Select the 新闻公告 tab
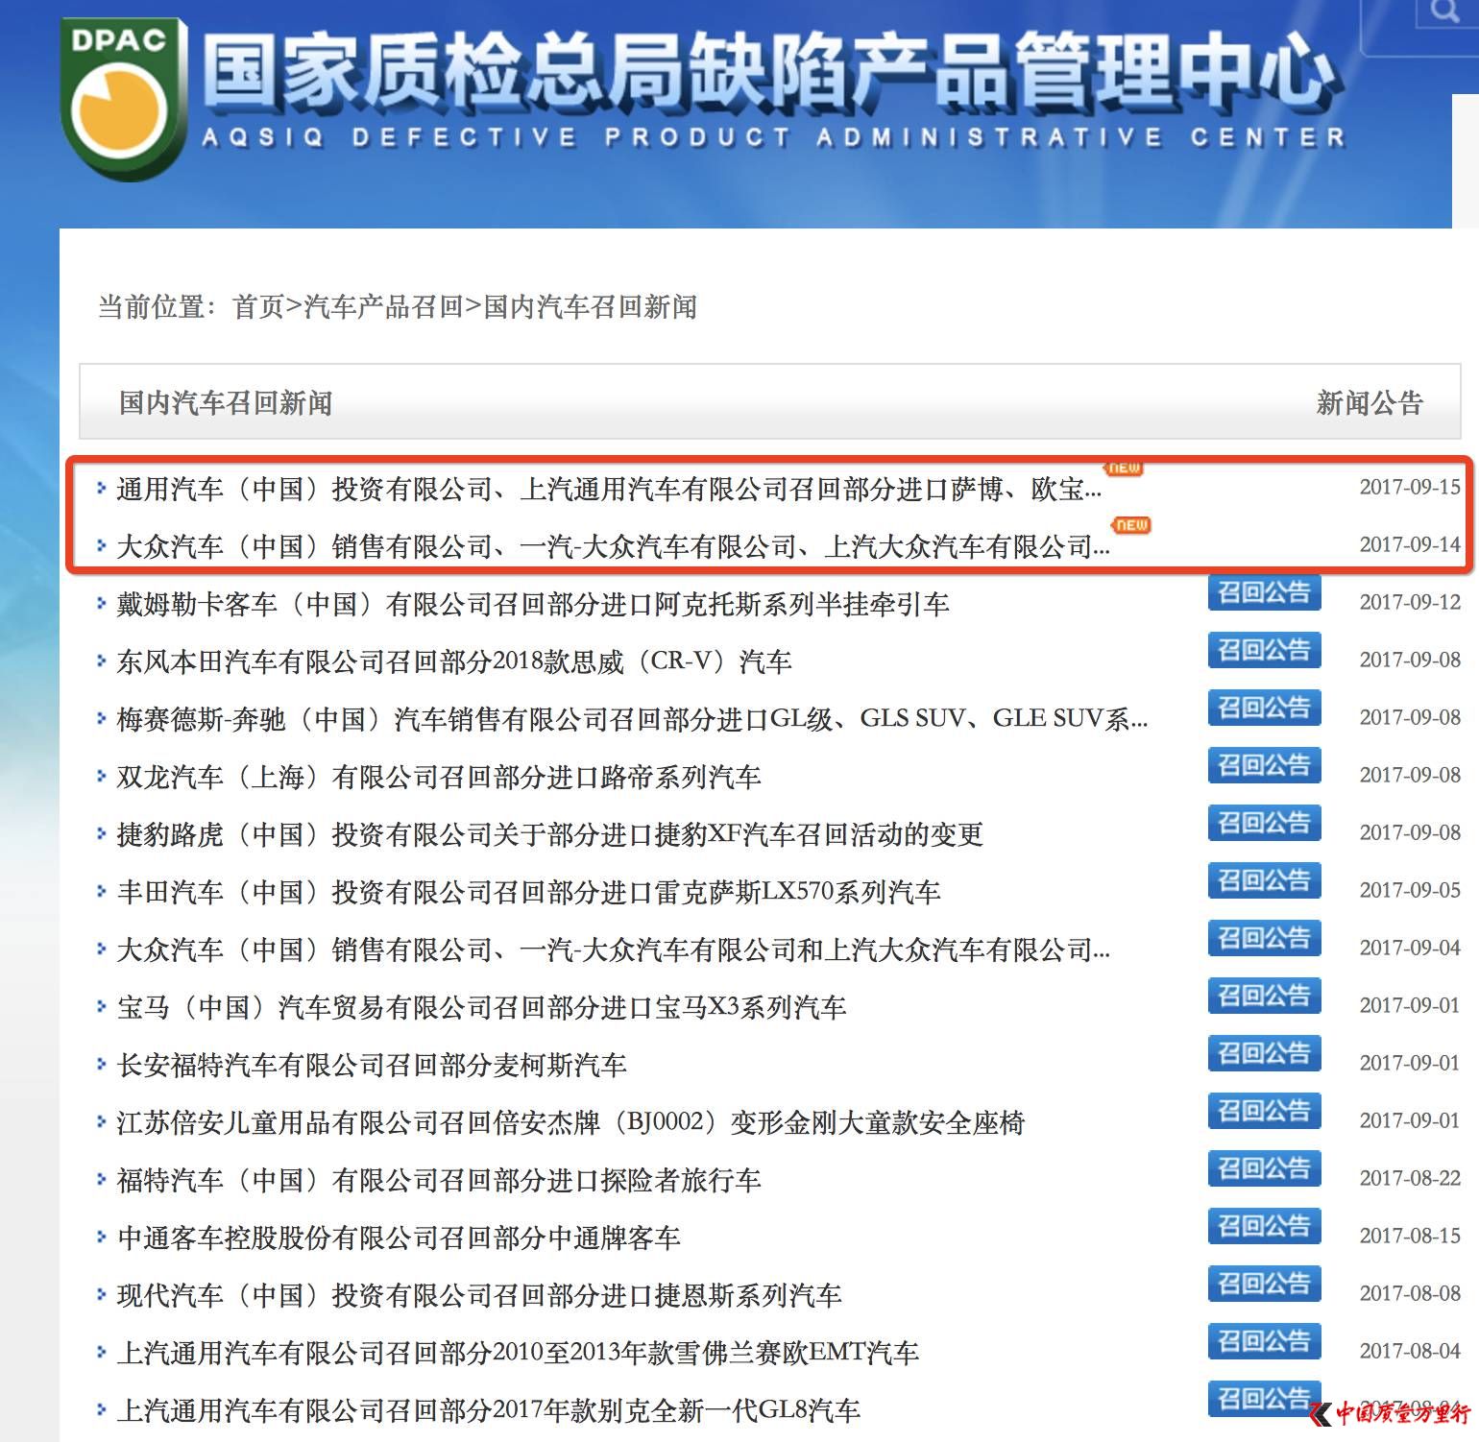 tap(1370, 402)
